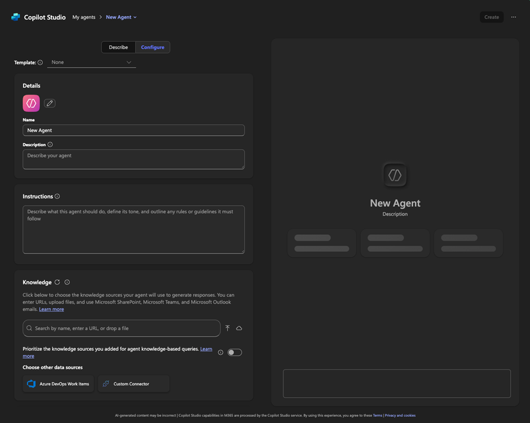530x423 pixels.
Task: Click the knowledge search input field
Action: click(122, 328)
